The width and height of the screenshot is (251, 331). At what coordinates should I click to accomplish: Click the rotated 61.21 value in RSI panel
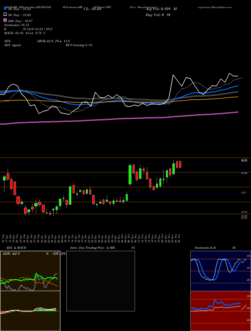(243, 307)
